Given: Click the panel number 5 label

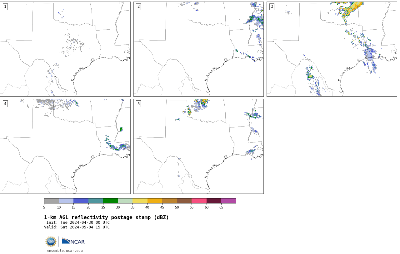Looking at the screenshot, I should (138, 104).
